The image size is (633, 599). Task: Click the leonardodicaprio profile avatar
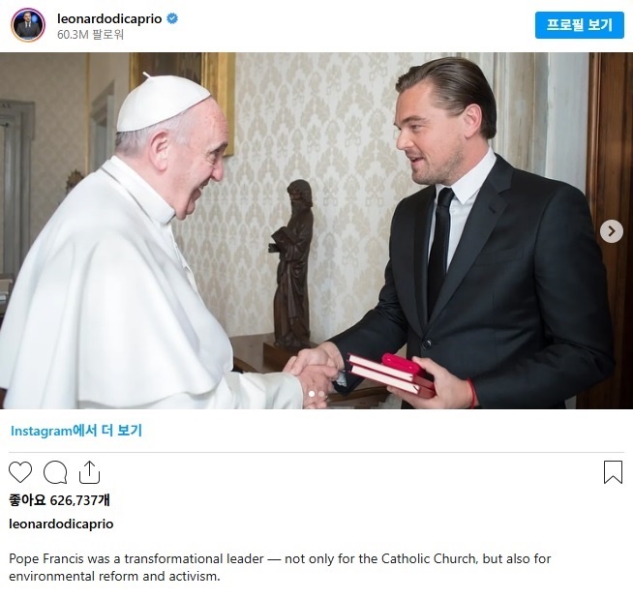coord(28,25)
